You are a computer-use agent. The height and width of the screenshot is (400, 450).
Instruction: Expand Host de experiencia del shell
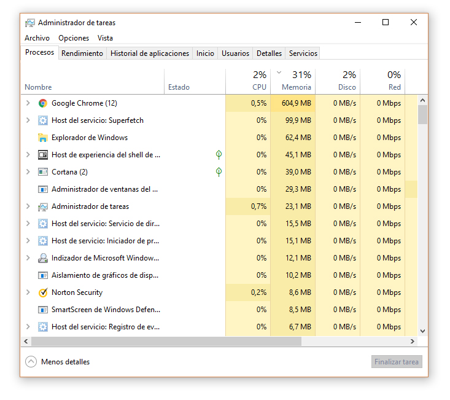click(28, 155)
